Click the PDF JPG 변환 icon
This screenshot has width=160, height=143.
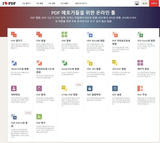click(x=90, y=63)
